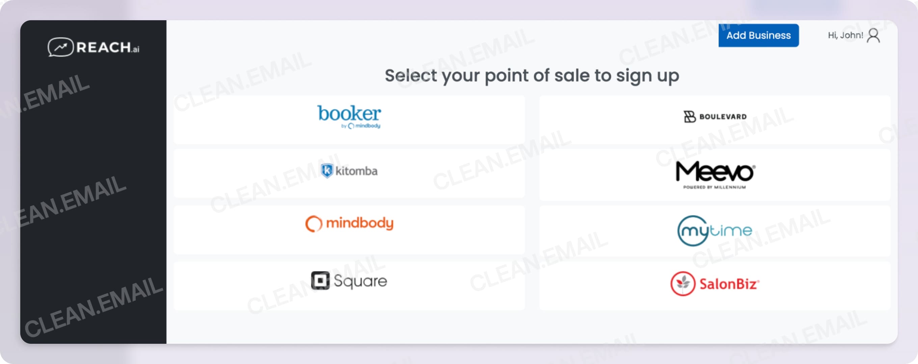Select the Meevo point of sale card
The width and height of the screenshot is (918, 364).
714,174
